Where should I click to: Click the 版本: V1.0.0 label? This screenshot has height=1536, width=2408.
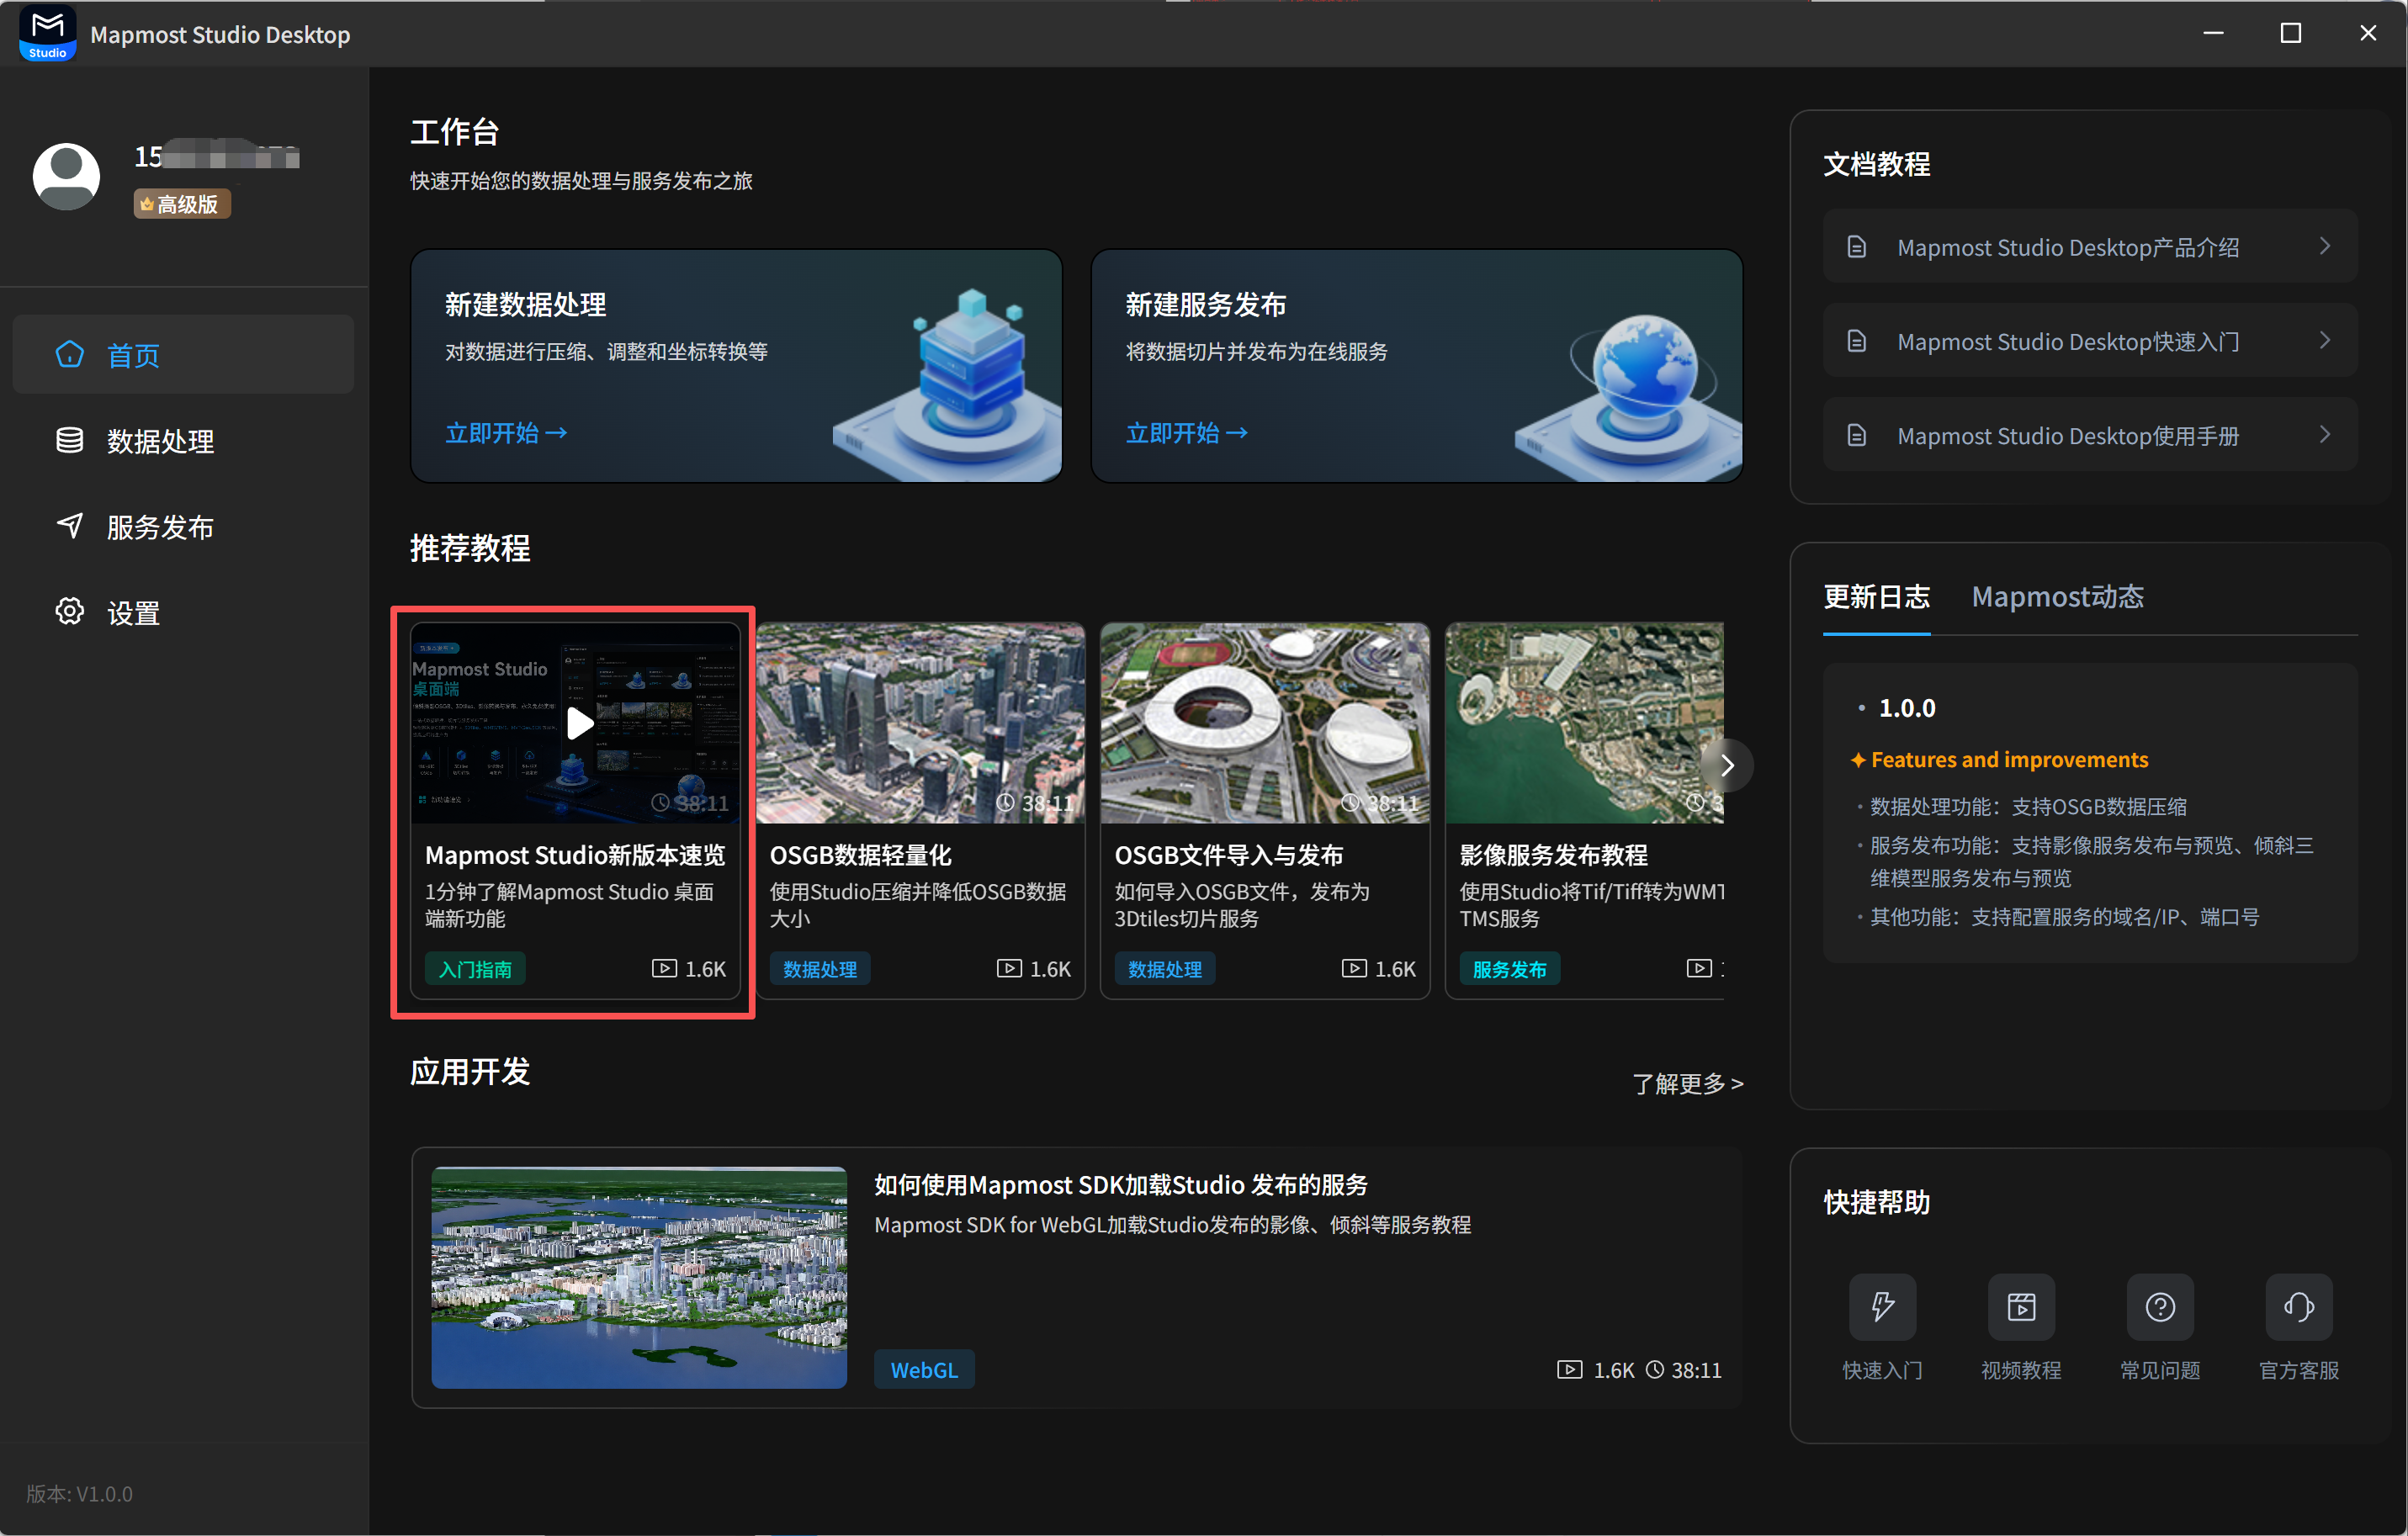tap(79, 1493)
